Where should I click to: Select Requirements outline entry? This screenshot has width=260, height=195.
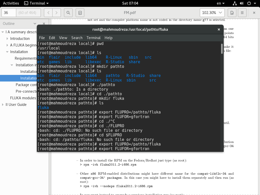pyautogui.click(x=26, y=58)
